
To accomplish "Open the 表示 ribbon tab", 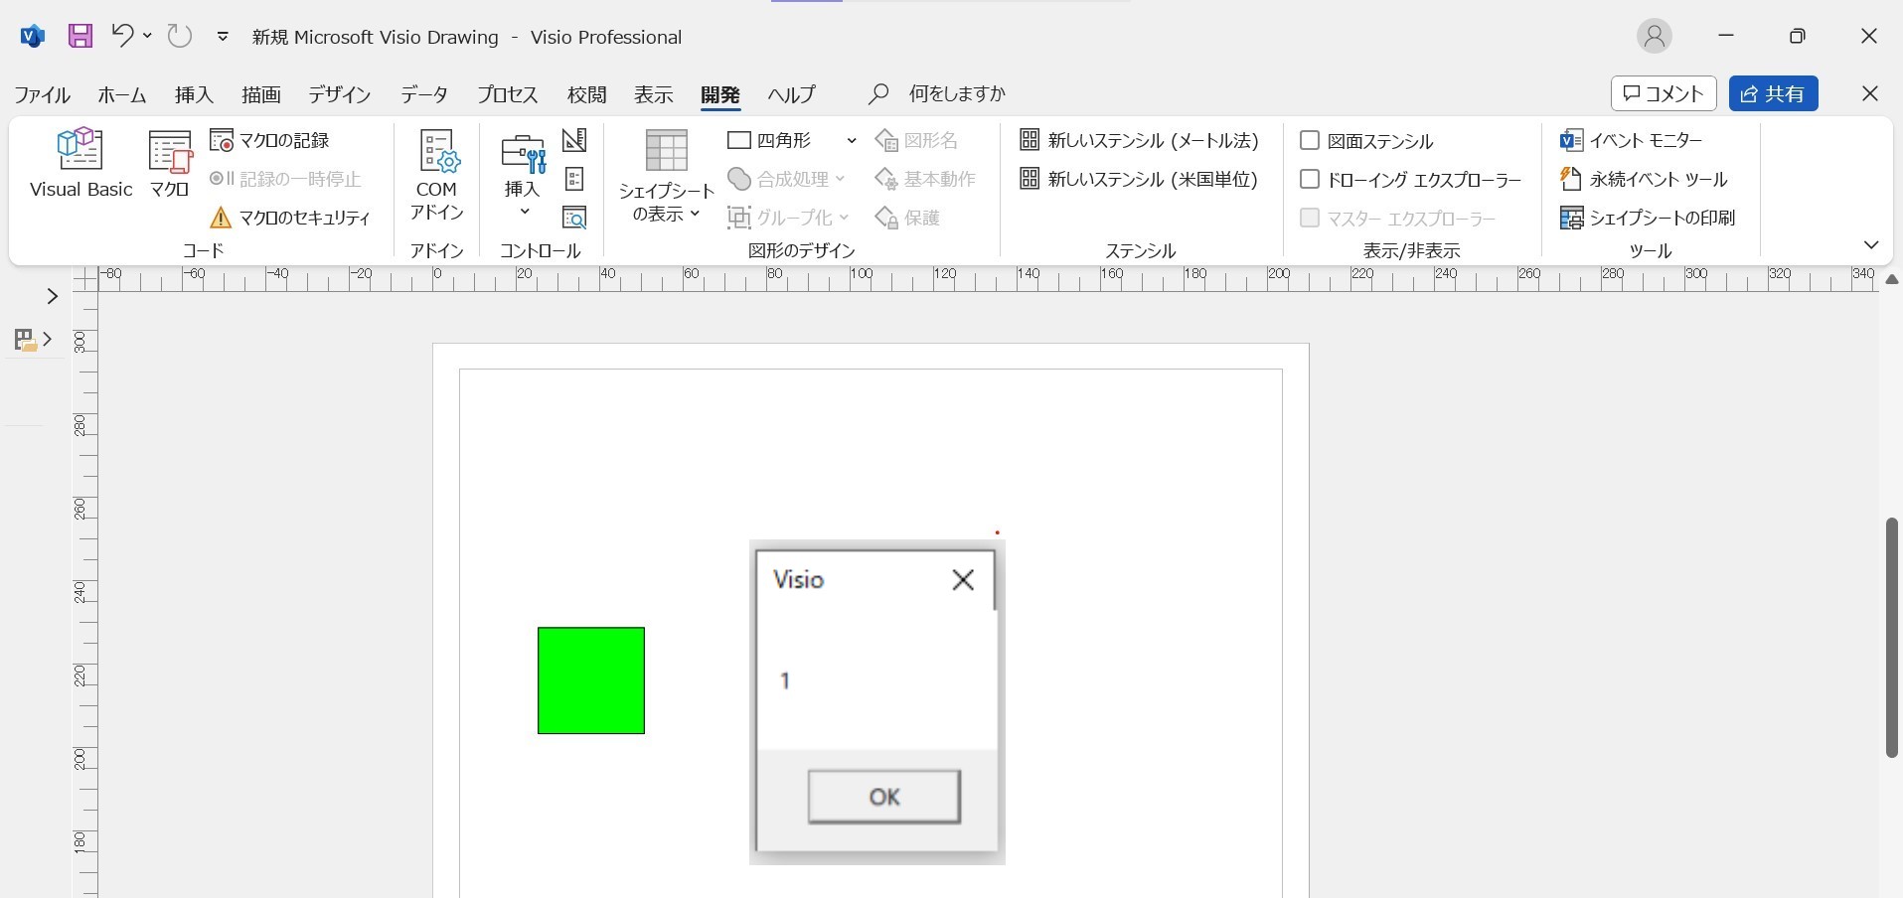I will pyautogui.click(x=652, y=94).
